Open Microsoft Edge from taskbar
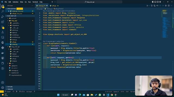This screenshot has width=174, height=97. coord(80,95)
